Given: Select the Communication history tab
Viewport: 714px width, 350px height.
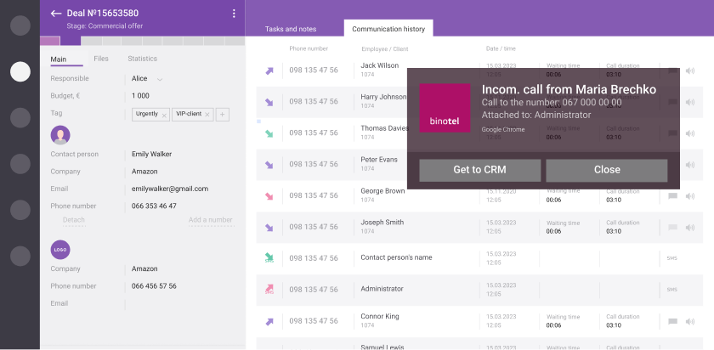Looking at the screenshot, I should pyautogui.click(x=388, y=29).
